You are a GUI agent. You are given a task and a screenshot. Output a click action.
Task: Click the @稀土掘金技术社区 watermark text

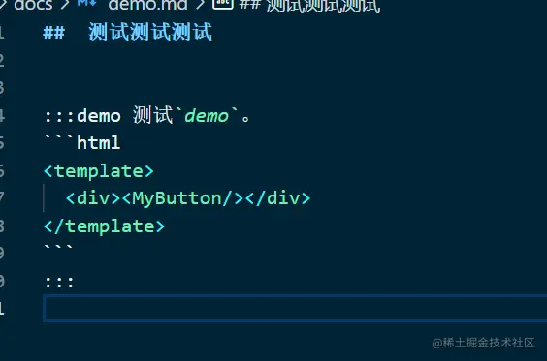coord(483,343)
